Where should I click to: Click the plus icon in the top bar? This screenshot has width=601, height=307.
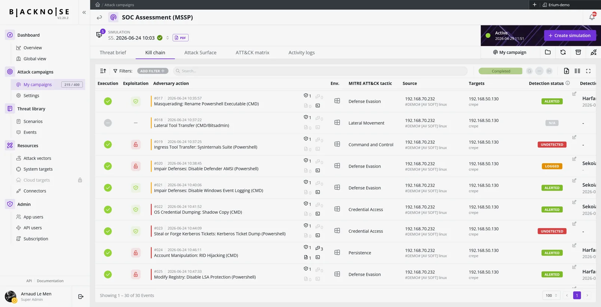pos(535,5)
